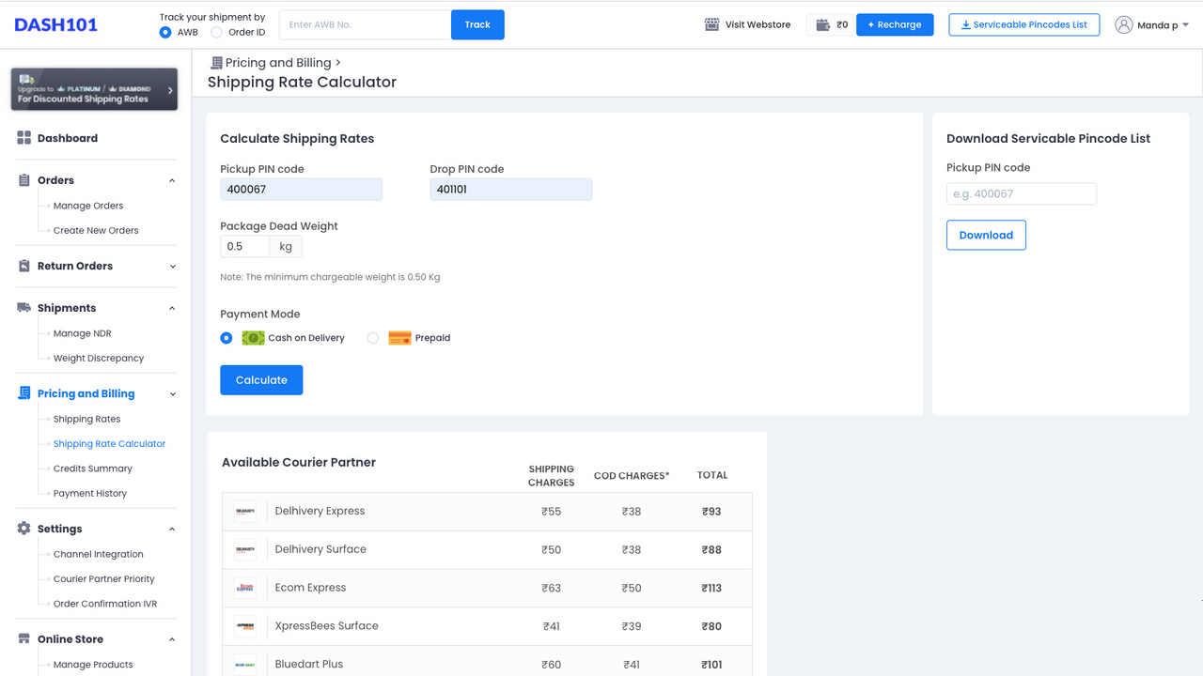The image size is (1203, 676).
Task: Click the Return Orders icon
Action: tap(23, 266)
